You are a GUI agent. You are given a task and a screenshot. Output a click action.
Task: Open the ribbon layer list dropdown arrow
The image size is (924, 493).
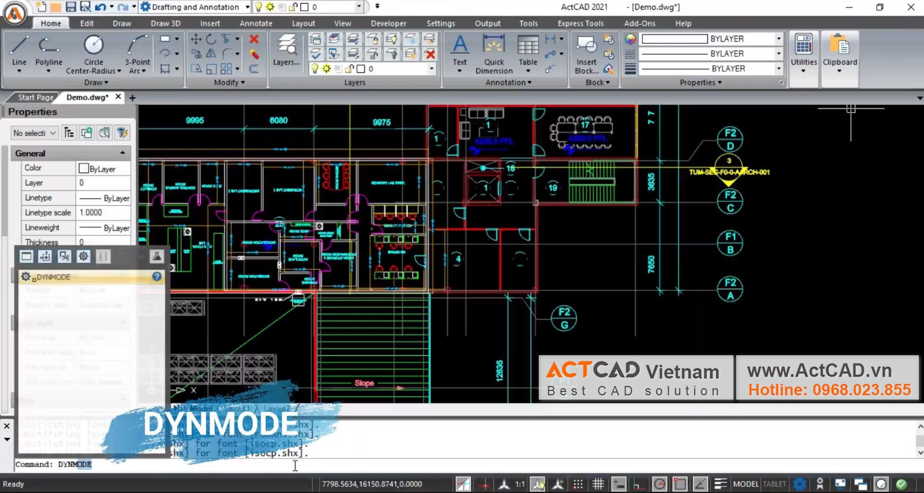[431, 69]
